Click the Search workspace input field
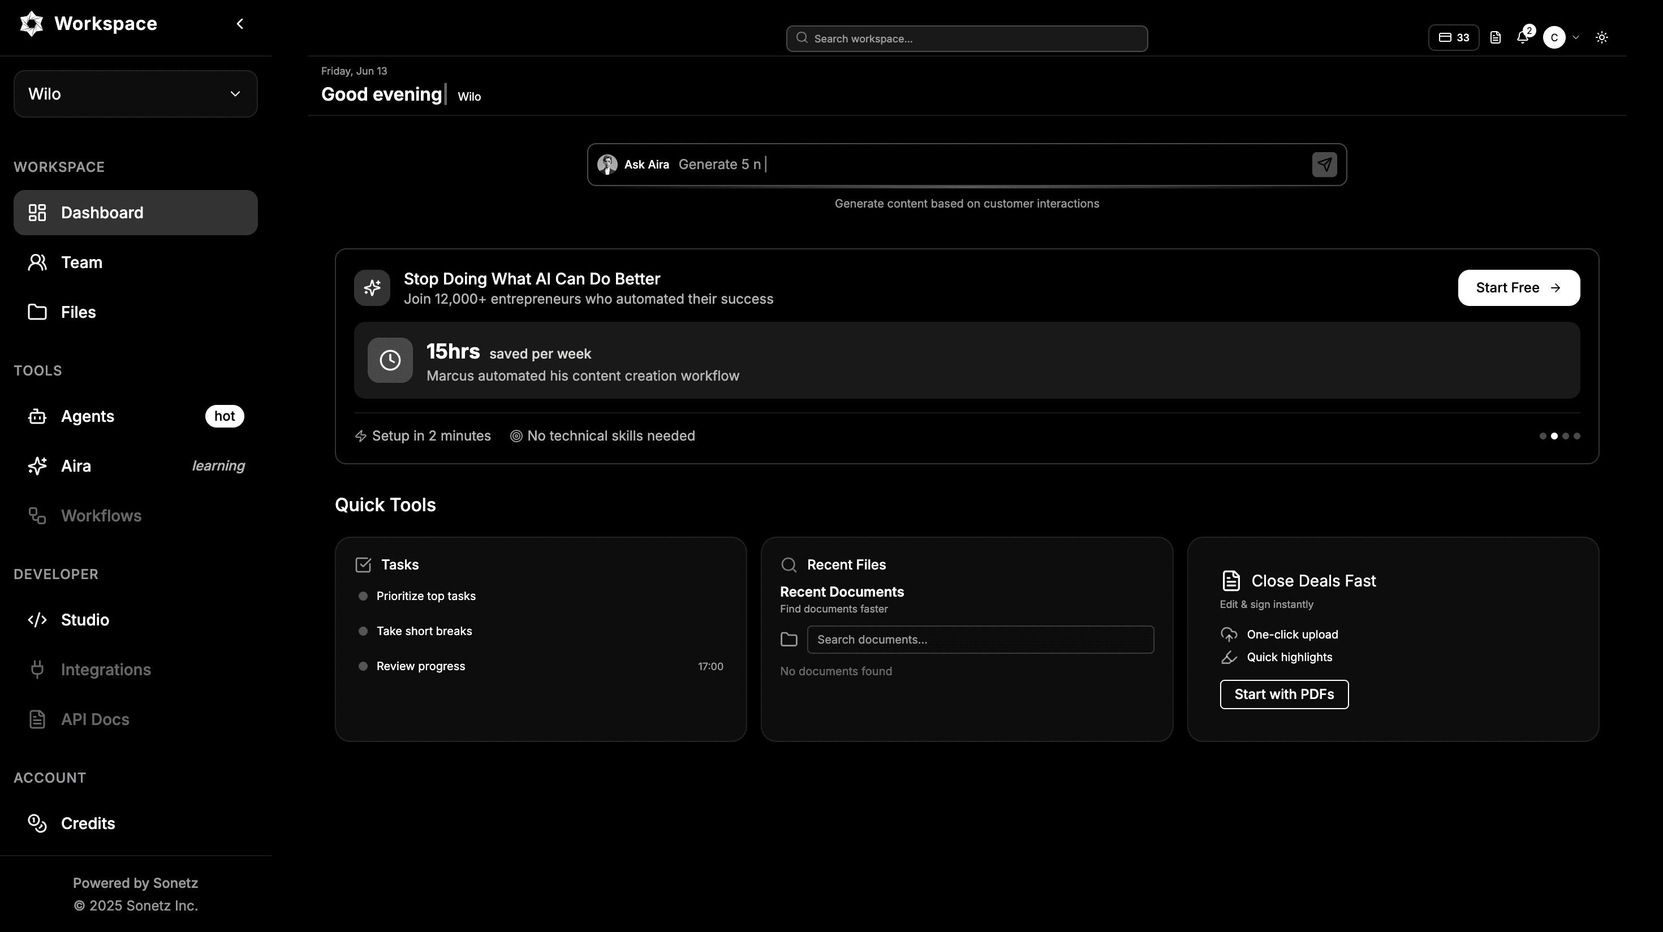The width and height of the screenshot is (1663, 932). tap(967, 38)
